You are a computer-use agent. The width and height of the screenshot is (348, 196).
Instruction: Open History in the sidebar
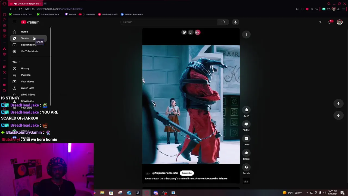click(29, 69)
